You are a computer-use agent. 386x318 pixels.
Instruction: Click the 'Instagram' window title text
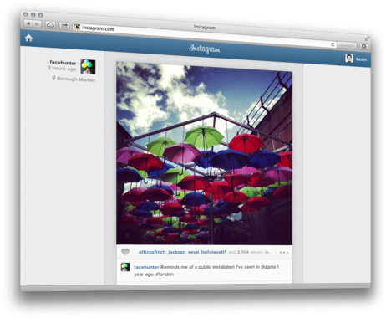point(205,27)
